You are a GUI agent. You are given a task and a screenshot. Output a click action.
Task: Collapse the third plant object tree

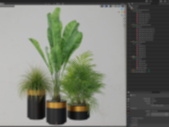click(132, 42)
